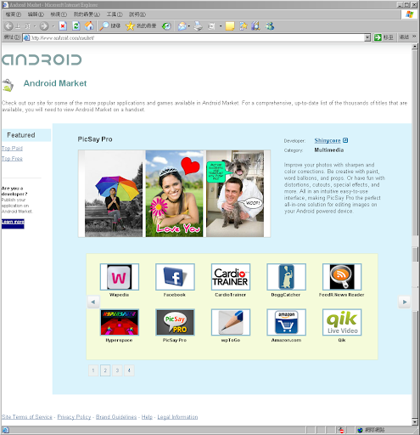
Task: Click the umbrella screenshot of PicSay Pro
Action: (114, 194)
